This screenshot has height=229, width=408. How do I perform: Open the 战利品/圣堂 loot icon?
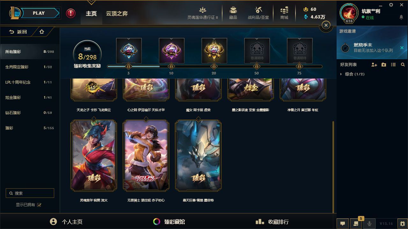(258, 13)
